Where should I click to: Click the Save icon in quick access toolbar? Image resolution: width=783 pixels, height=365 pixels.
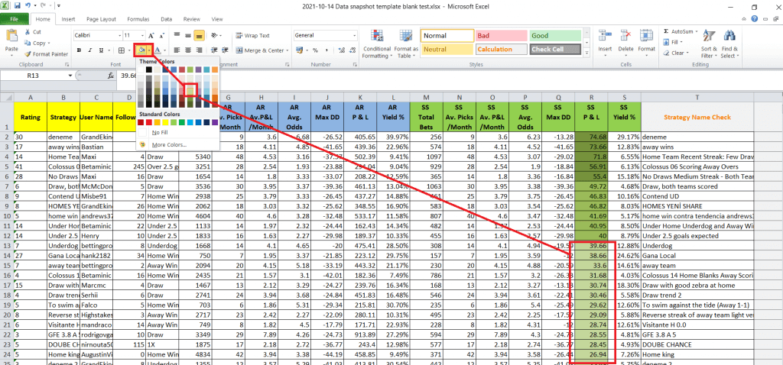(x=18, y=5)
